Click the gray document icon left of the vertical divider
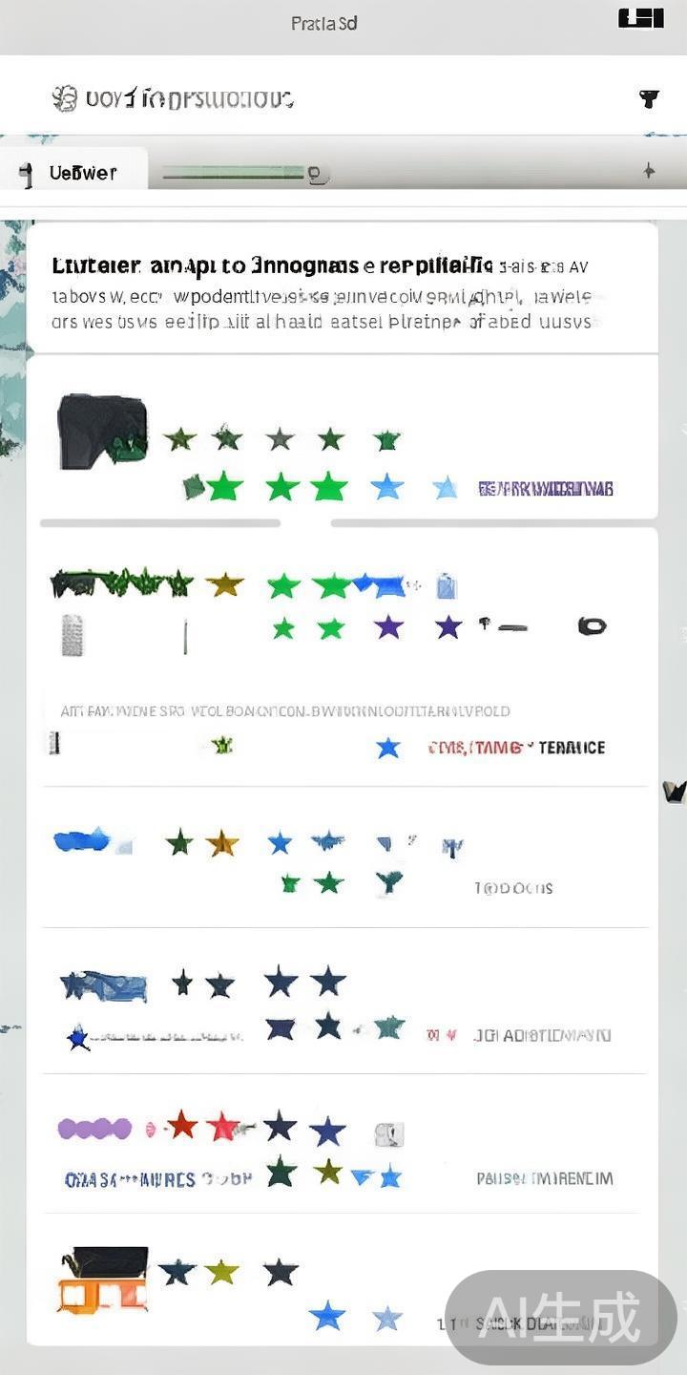The image size is (687, 1375). [73, 635]
